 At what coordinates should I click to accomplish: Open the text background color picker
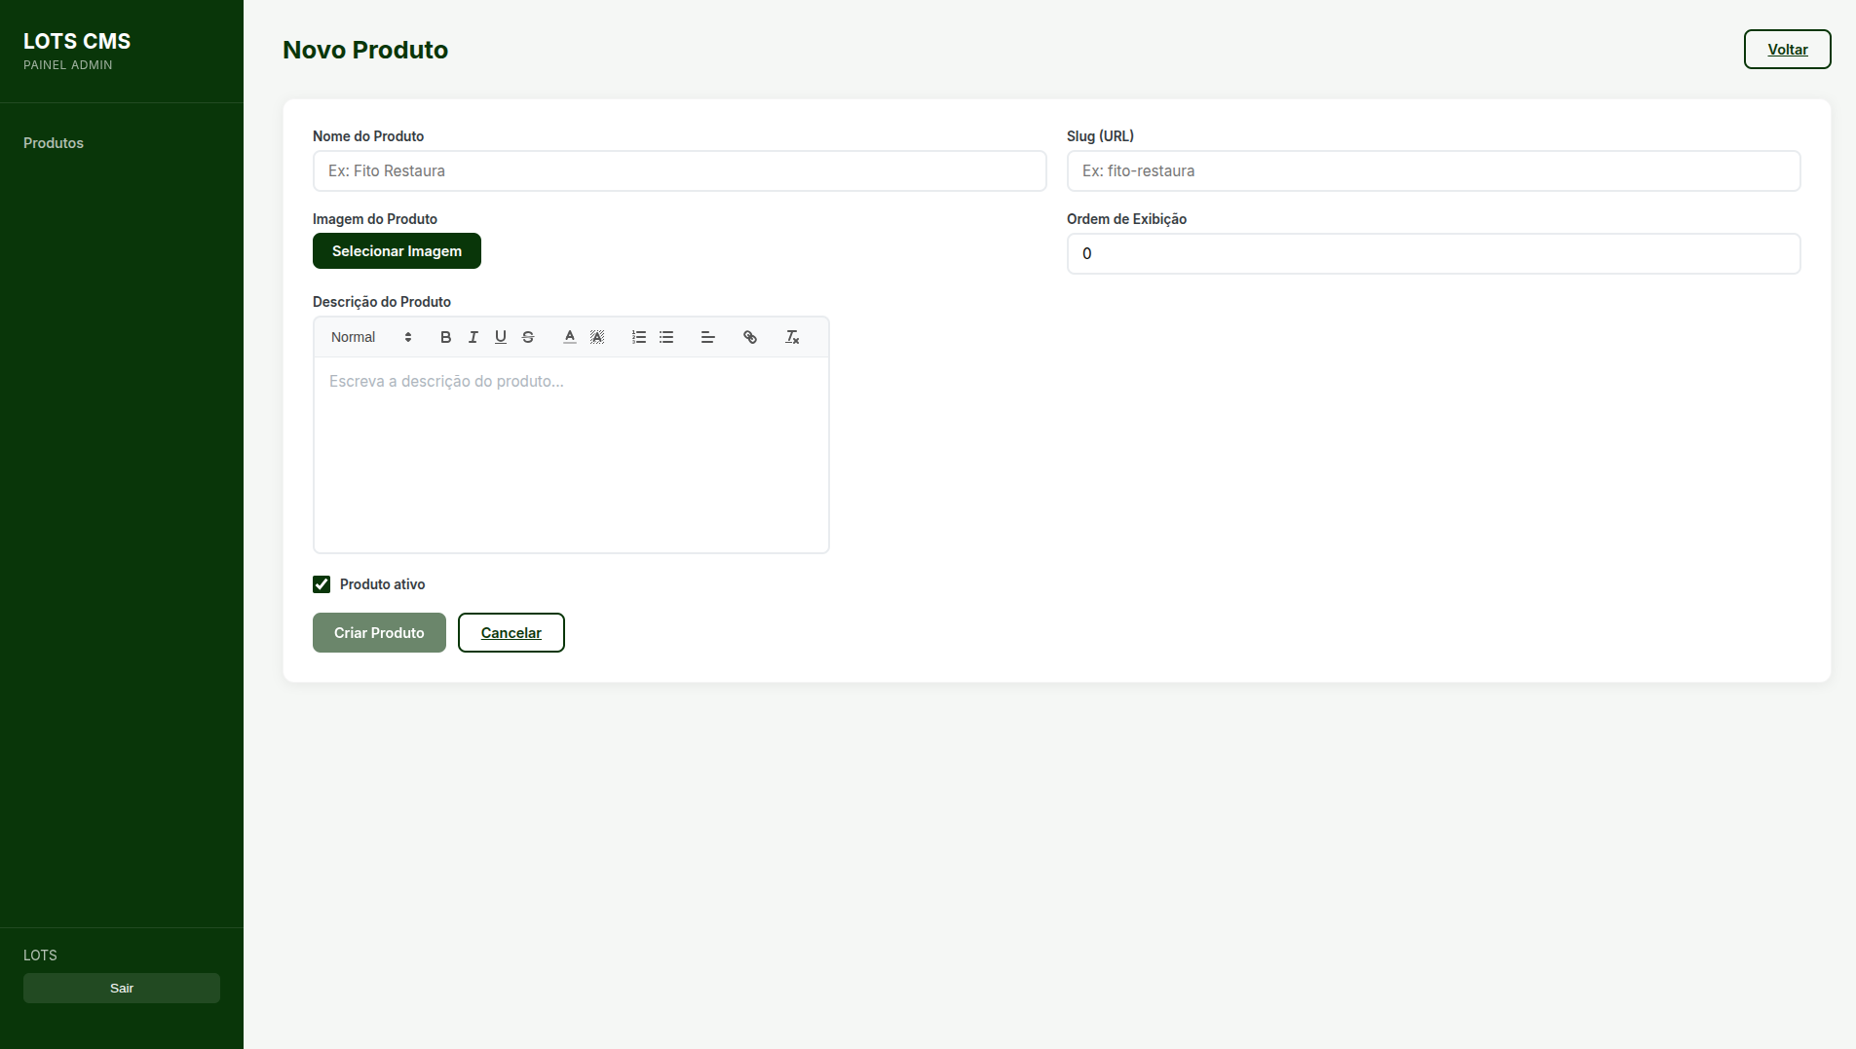pyautogui.click(x=597, y=337)
